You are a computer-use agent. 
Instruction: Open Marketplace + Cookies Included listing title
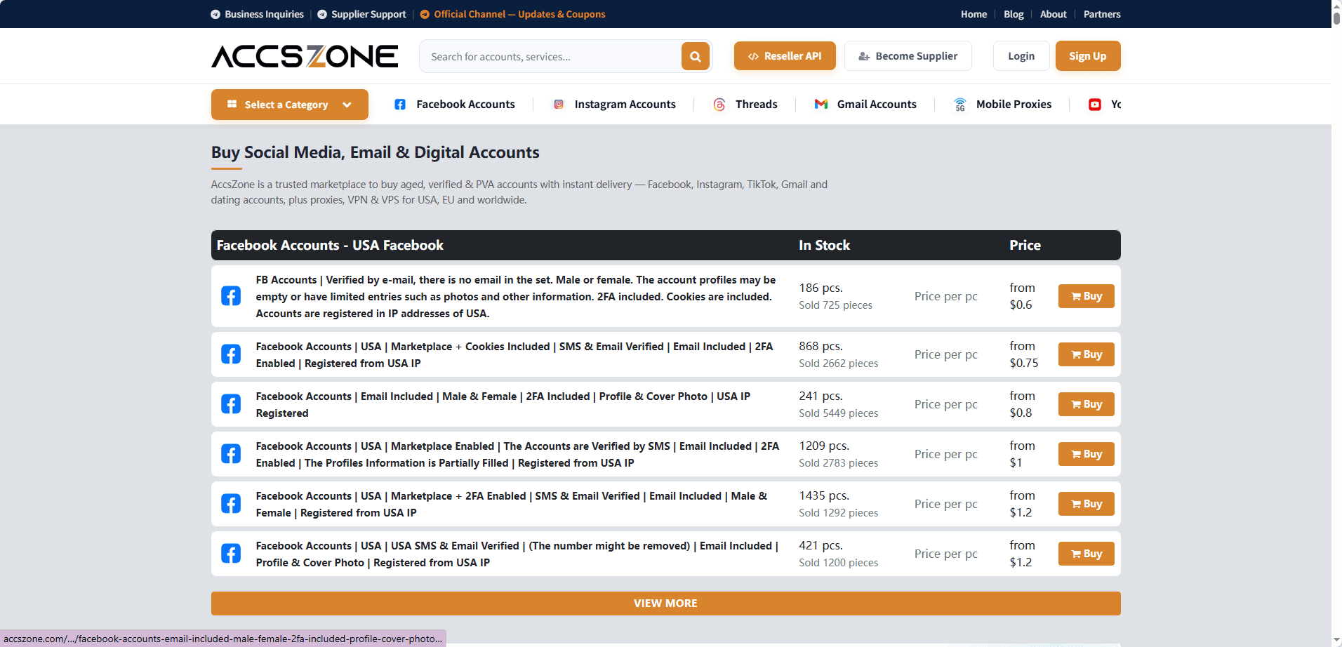pyautogui.click(x=514, y=355)
